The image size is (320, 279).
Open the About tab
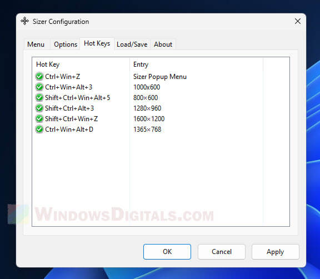tap(163, 44)
